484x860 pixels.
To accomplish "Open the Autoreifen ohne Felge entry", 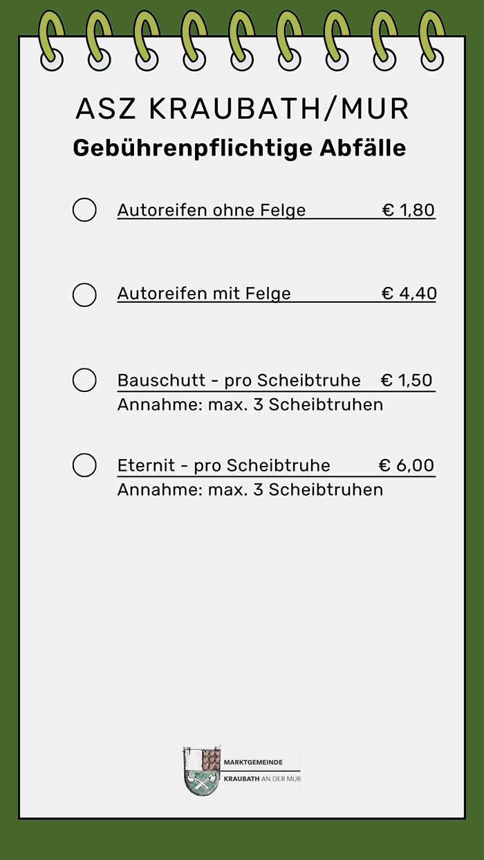I will click(x=212, y=210).
